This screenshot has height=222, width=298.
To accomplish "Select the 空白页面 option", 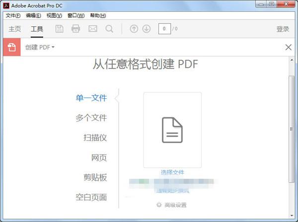I will (91, 197).
